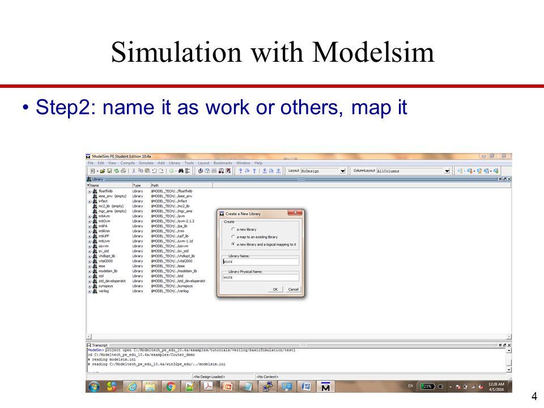
Task: Click the Cut scissors toolbar icon
Action: point(134,171)
